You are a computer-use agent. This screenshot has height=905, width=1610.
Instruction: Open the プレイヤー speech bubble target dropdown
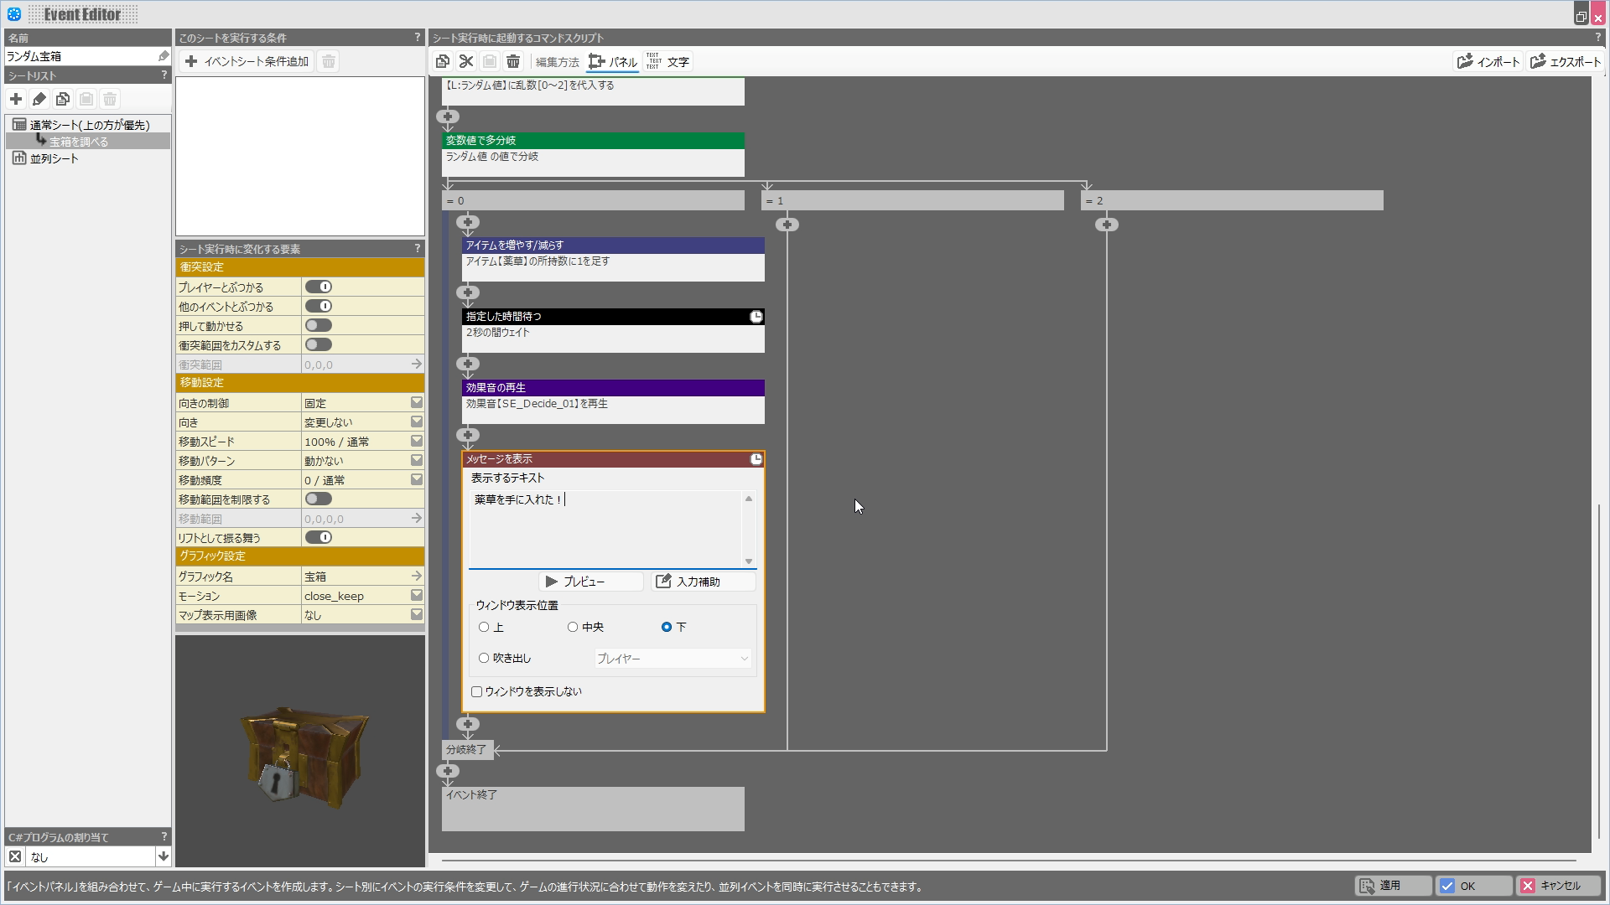673,659
